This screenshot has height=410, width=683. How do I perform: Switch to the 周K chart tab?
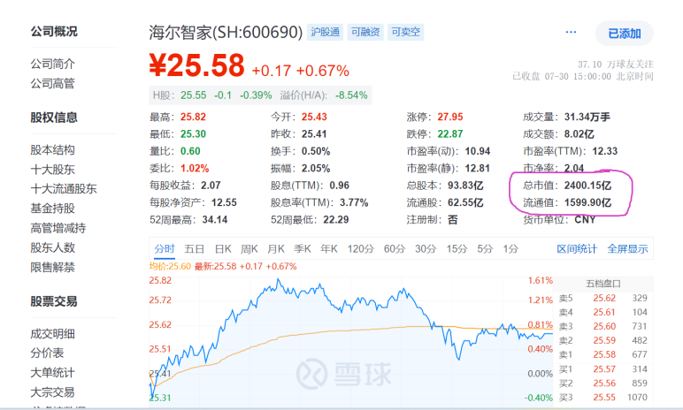click(x=249, y=249)
